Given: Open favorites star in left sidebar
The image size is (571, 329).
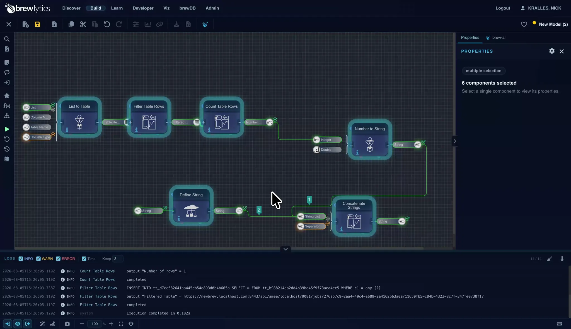Looking at the screenshot, I should [7, 96].
